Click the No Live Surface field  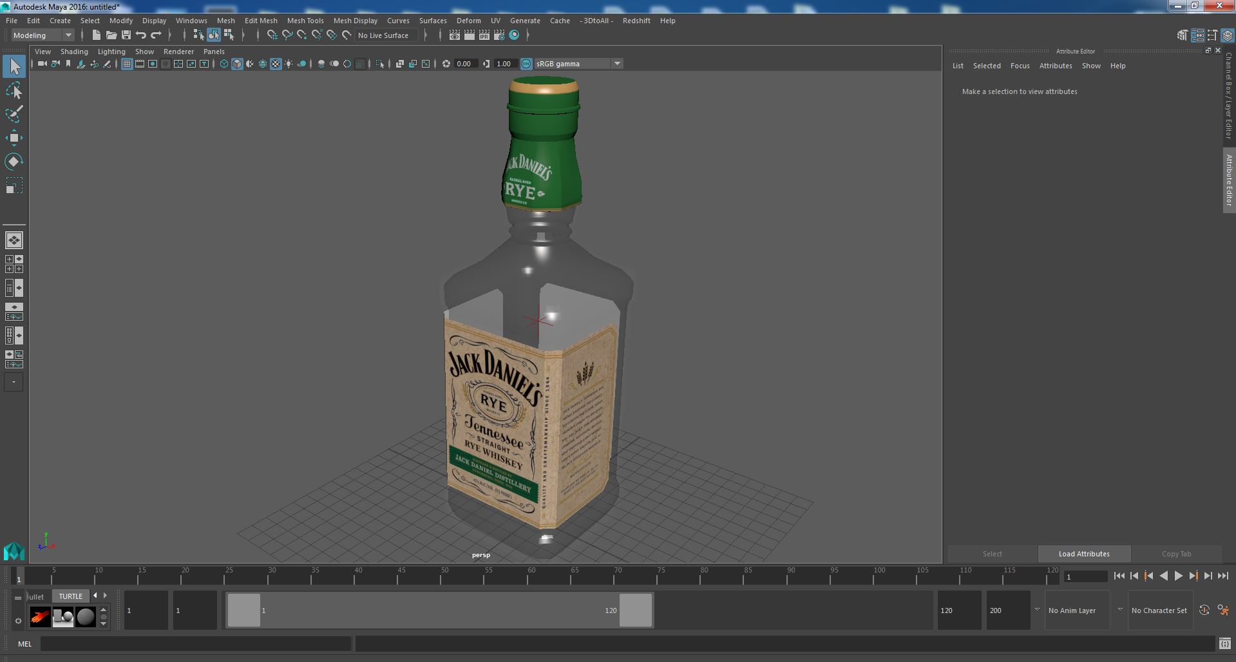(x=387, y=35)
